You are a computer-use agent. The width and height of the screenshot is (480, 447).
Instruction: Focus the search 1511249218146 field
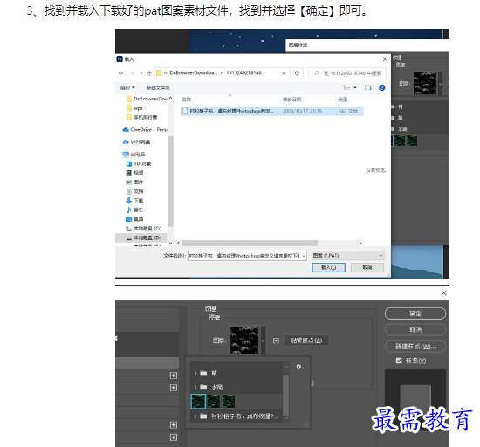click(x=347, y=73)
